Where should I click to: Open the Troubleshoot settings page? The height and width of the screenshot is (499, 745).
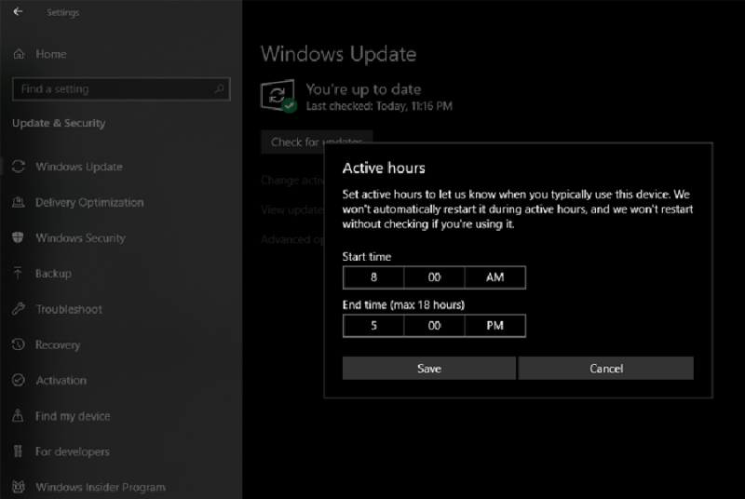click(x=69, y=309)
